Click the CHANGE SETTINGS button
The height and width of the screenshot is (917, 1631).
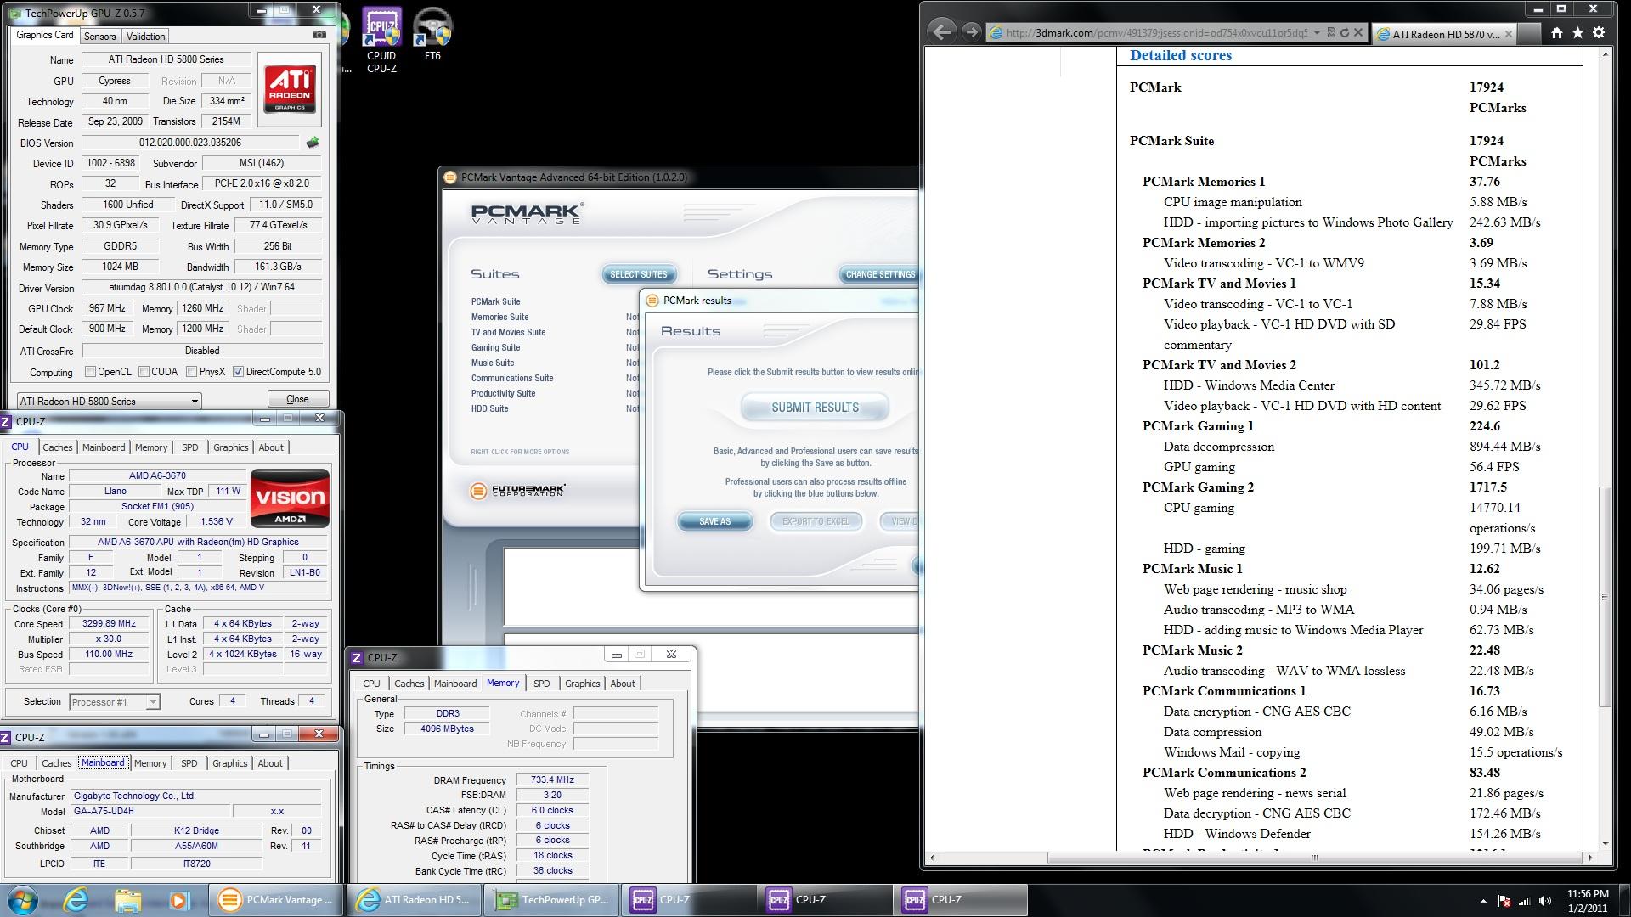point(879,274)
